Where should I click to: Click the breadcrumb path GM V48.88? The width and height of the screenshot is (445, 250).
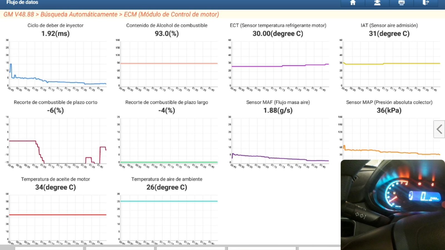click(x=19, y=14)
